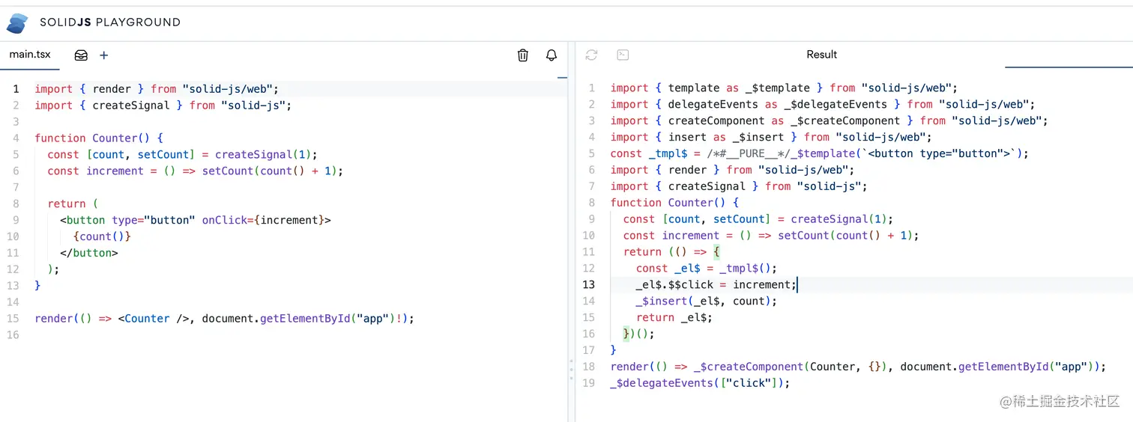Click the trash can icon
The height and width of the screenshot is (422, 1133).
[523, 55]
